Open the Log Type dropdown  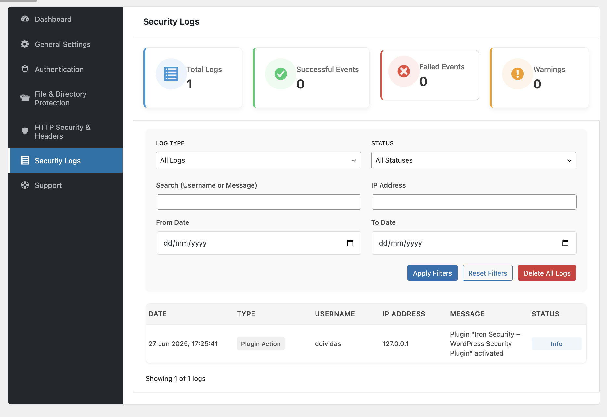[258, 160]
